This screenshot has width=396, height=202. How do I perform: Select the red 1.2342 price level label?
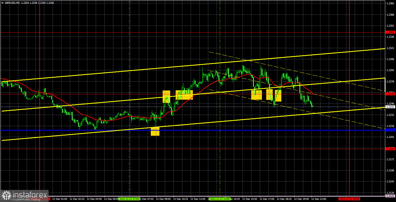[391, 32]
